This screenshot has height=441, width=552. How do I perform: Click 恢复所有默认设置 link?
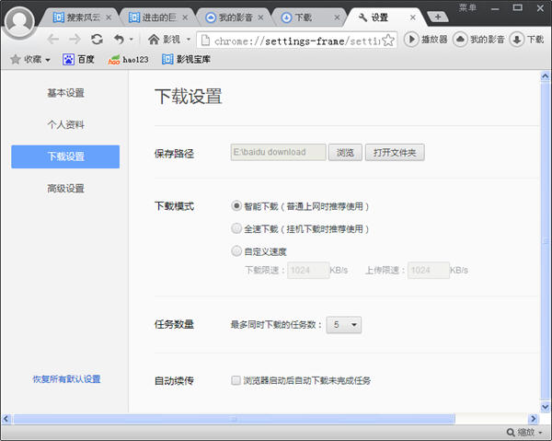coord(65,379)
